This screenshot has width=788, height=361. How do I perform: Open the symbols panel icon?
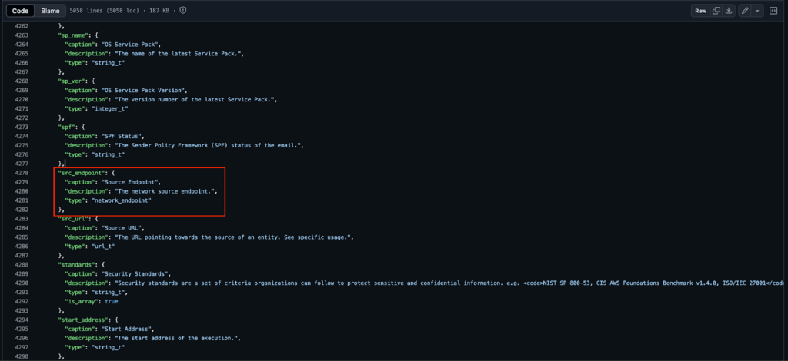pyautogui.click(x=773, y=11)
